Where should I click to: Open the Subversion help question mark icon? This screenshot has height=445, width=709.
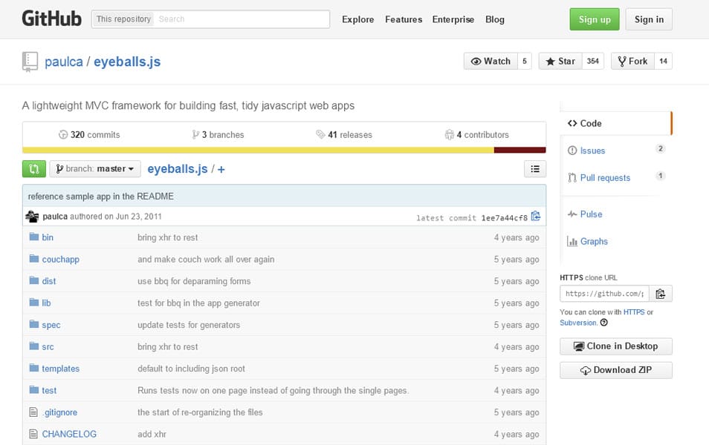(x=604, y=323)
